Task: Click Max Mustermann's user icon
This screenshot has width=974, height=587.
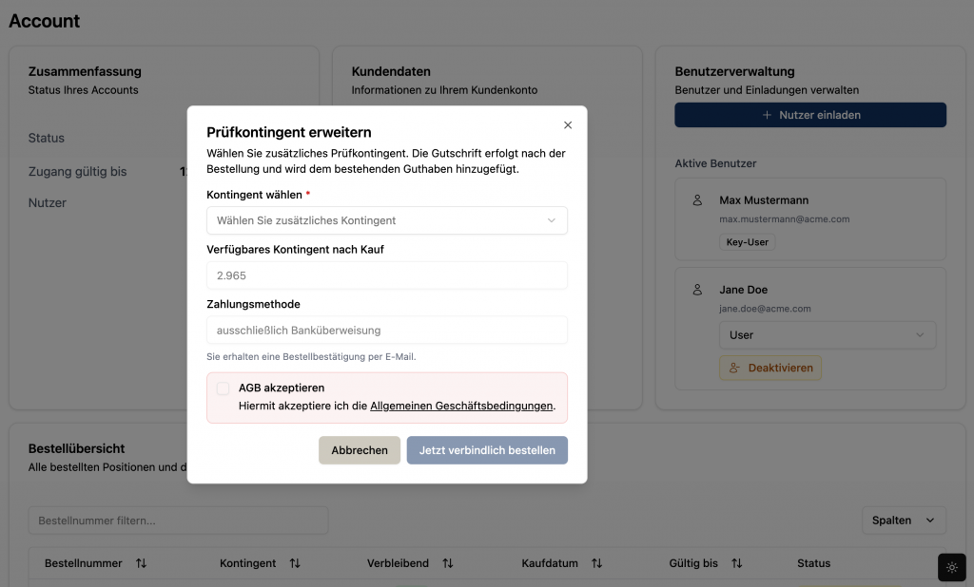Action: click(697, 200)
